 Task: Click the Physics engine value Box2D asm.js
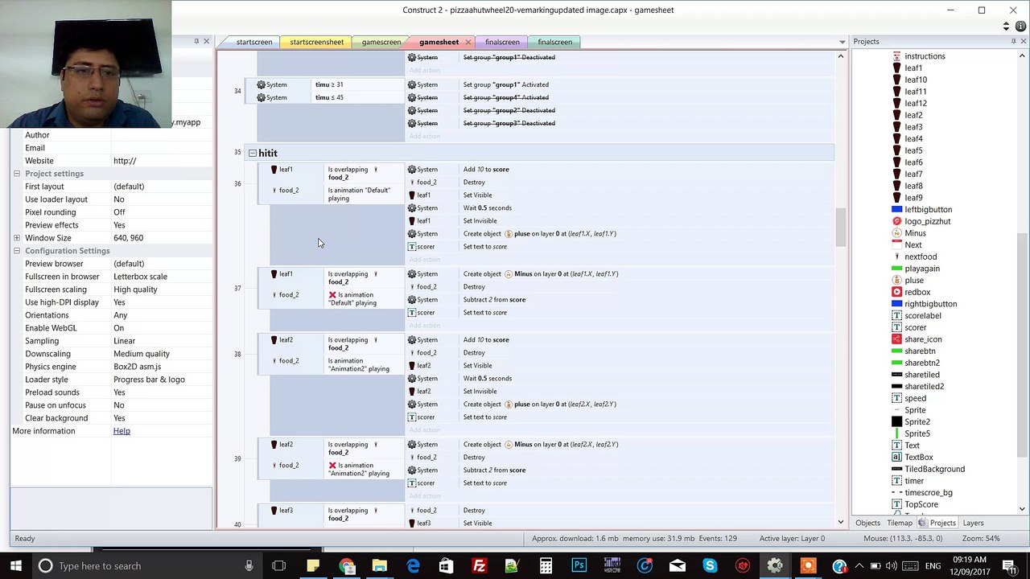click(x=138, y=367)
